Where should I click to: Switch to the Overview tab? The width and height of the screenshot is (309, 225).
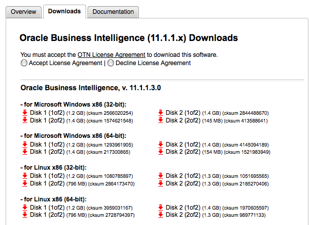coord(24,12)
